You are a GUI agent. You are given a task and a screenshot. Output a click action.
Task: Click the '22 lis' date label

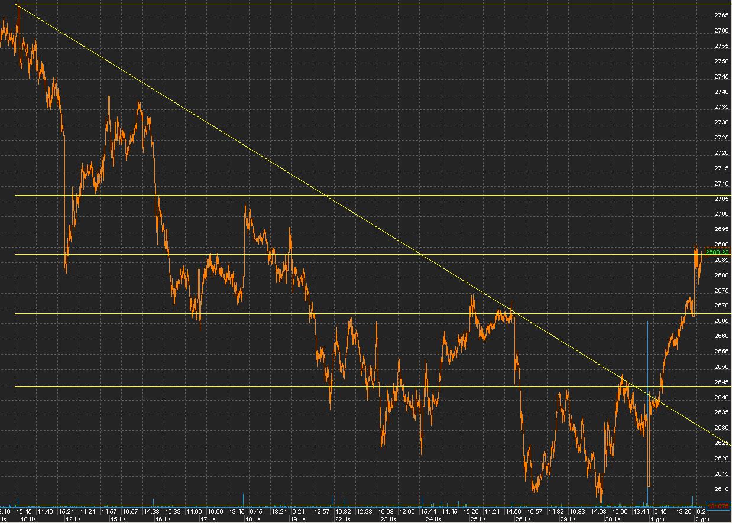[342, 519]
